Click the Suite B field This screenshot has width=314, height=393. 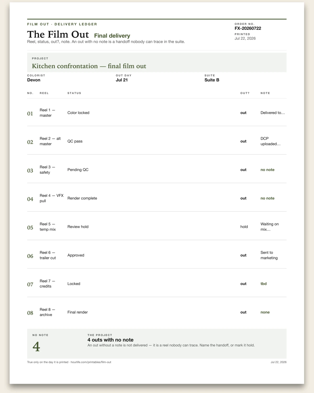pyautogui.click(x=212, y=80)
